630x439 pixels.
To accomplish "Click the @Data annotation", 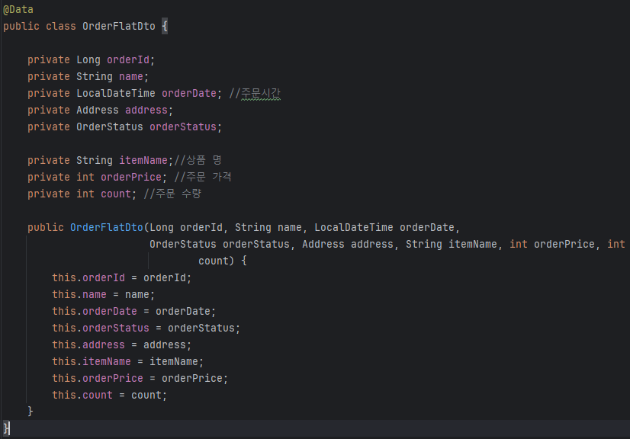I will (x=18, y=9).
